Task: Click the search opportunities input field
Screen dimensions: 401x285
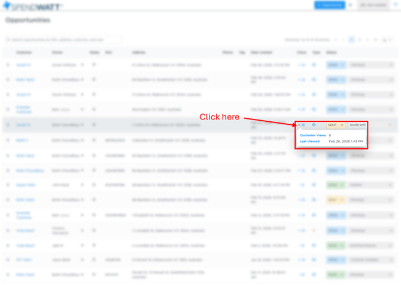Action: [63, 40]
